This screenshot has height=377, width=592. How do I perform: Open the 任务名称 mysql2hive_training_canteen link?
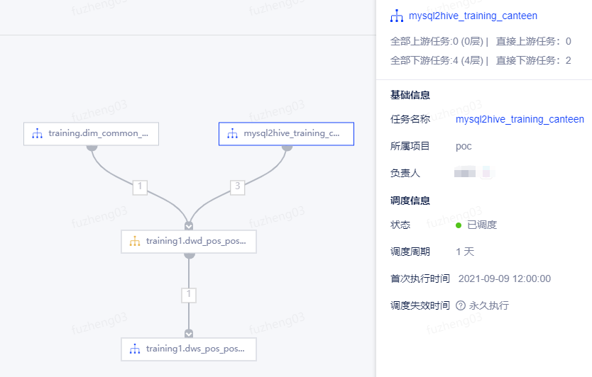tap(520, 120)
